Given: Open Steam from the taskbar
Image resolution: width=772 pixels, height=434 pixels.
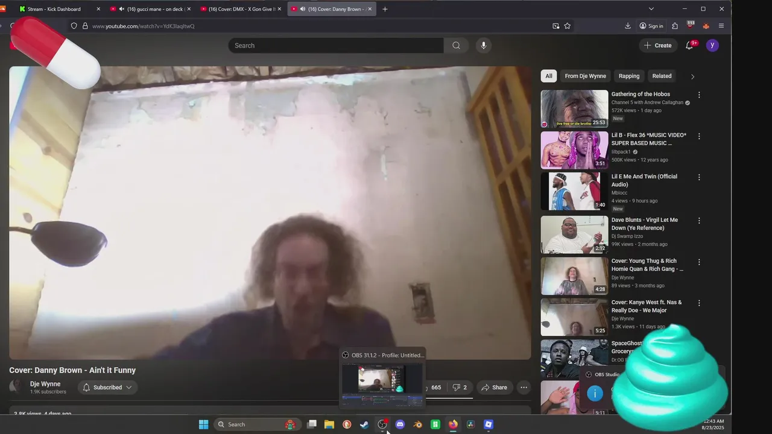Looking at the screenshot, I should (x=364, y=424).
